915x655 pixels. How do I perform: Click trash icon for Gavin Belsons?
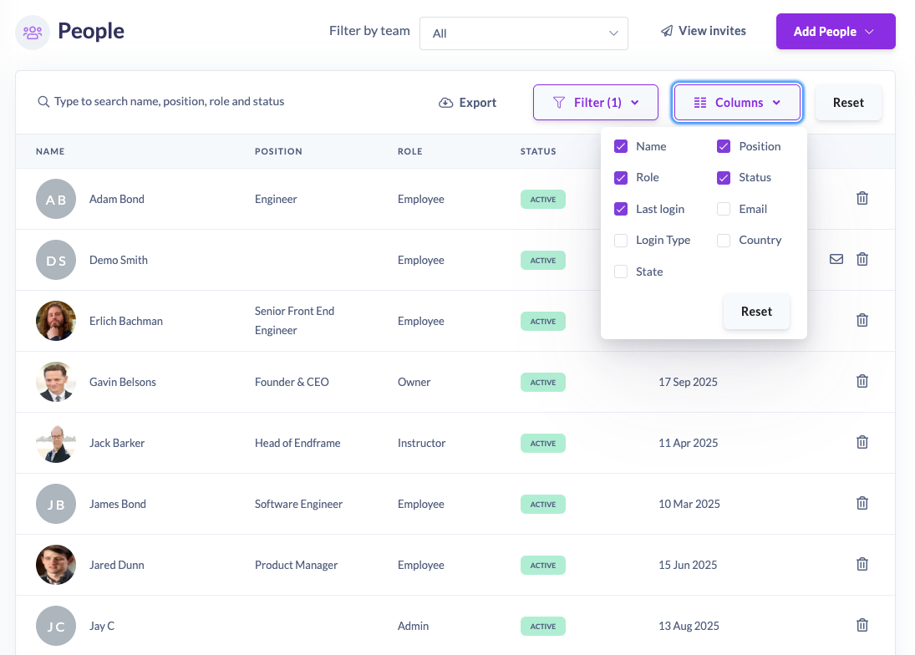coord(862,382)
